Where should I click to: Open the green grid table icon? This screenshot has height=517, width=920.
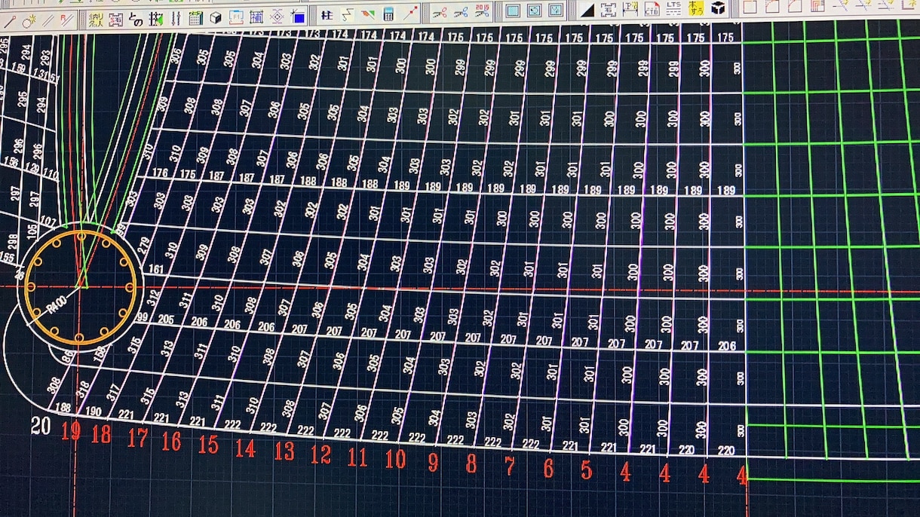(195, 17)
